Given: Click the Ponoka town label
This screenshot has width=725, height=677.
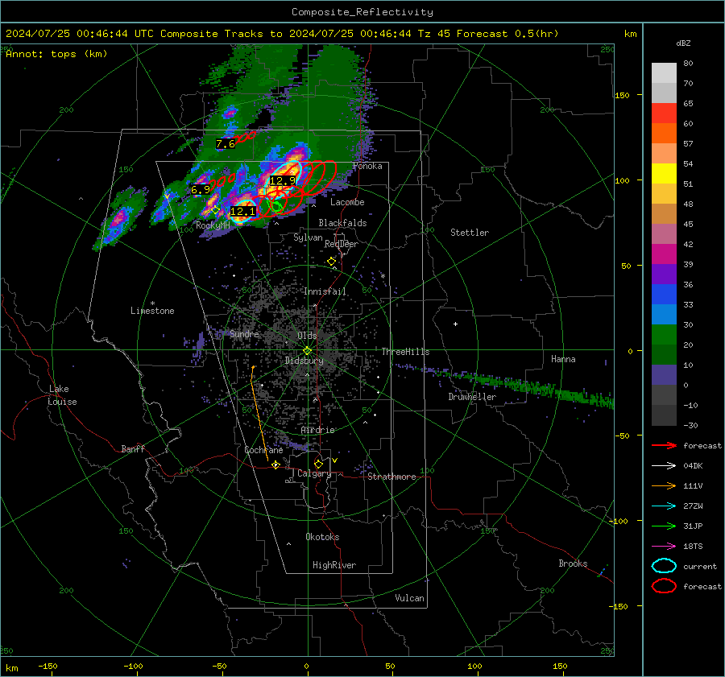Looking at the screenshot, I should 367,166.
